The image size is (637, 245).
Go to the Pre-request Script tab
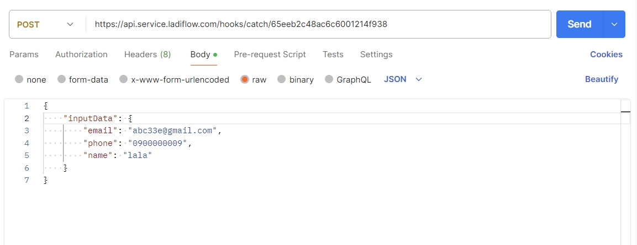[270, 55]
